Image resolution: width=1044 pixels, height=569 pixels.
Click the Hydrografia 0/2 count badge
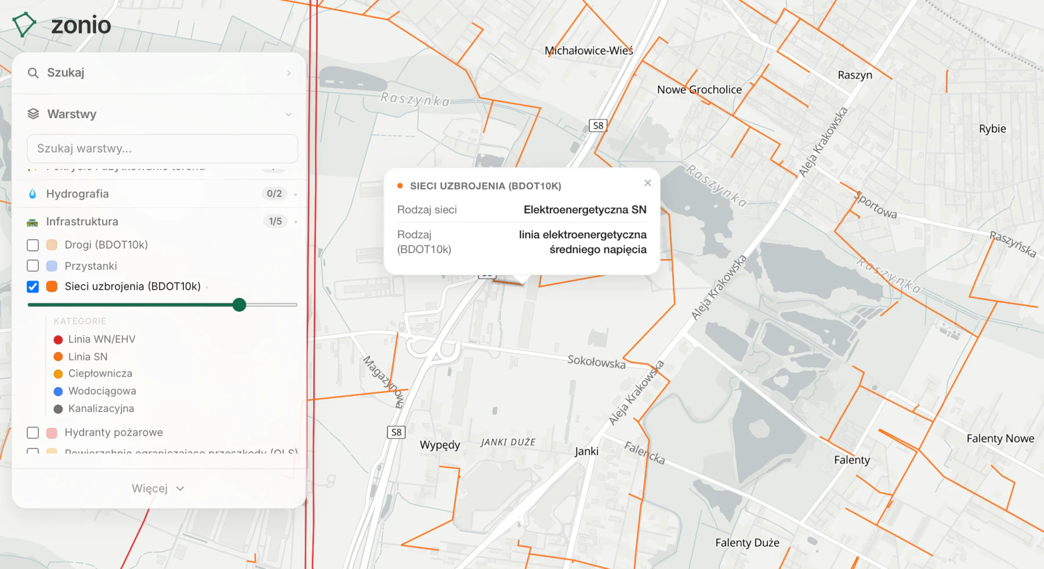tap(274, 194)
